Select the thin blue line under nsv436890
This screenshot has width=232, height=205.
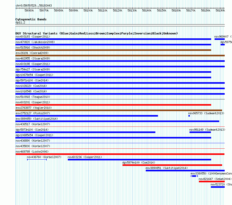pos(120,143)
